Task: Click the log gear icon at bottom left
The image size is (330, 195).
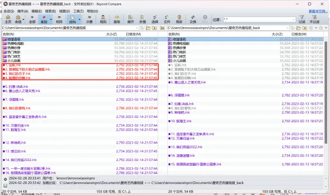Action: click(5, 179)
